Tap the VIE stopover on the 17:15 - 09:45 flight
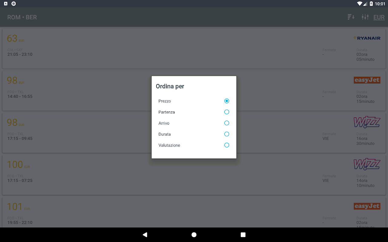Screen dimensions: 388x242 [326, 139]
